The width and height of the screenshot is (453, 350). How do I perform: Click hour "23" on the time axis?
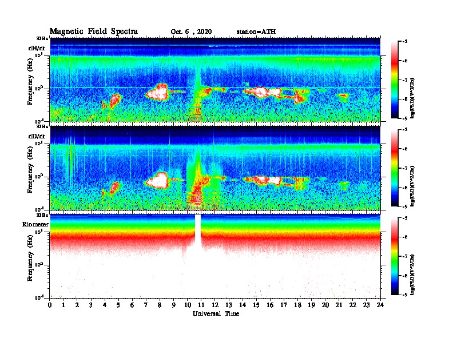(x=367, y=305)
